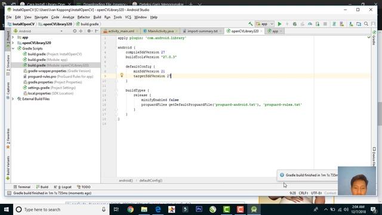This screenshot has height=215, width=382.
Task: Collapse the release block fold marker
Action: (x=116, y=96)
